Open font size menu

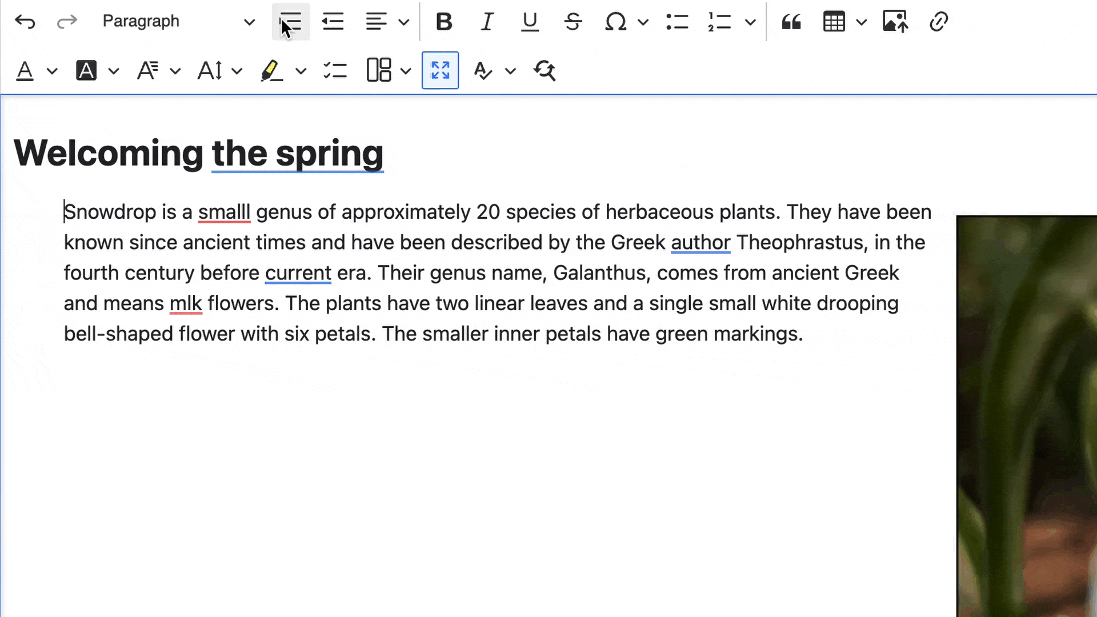point(210,70)
